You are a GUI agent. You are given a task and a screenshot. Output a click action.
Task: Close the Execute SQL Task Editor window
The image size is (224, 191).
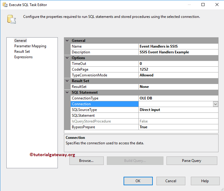pyautogui.click(x=217, y=5)
